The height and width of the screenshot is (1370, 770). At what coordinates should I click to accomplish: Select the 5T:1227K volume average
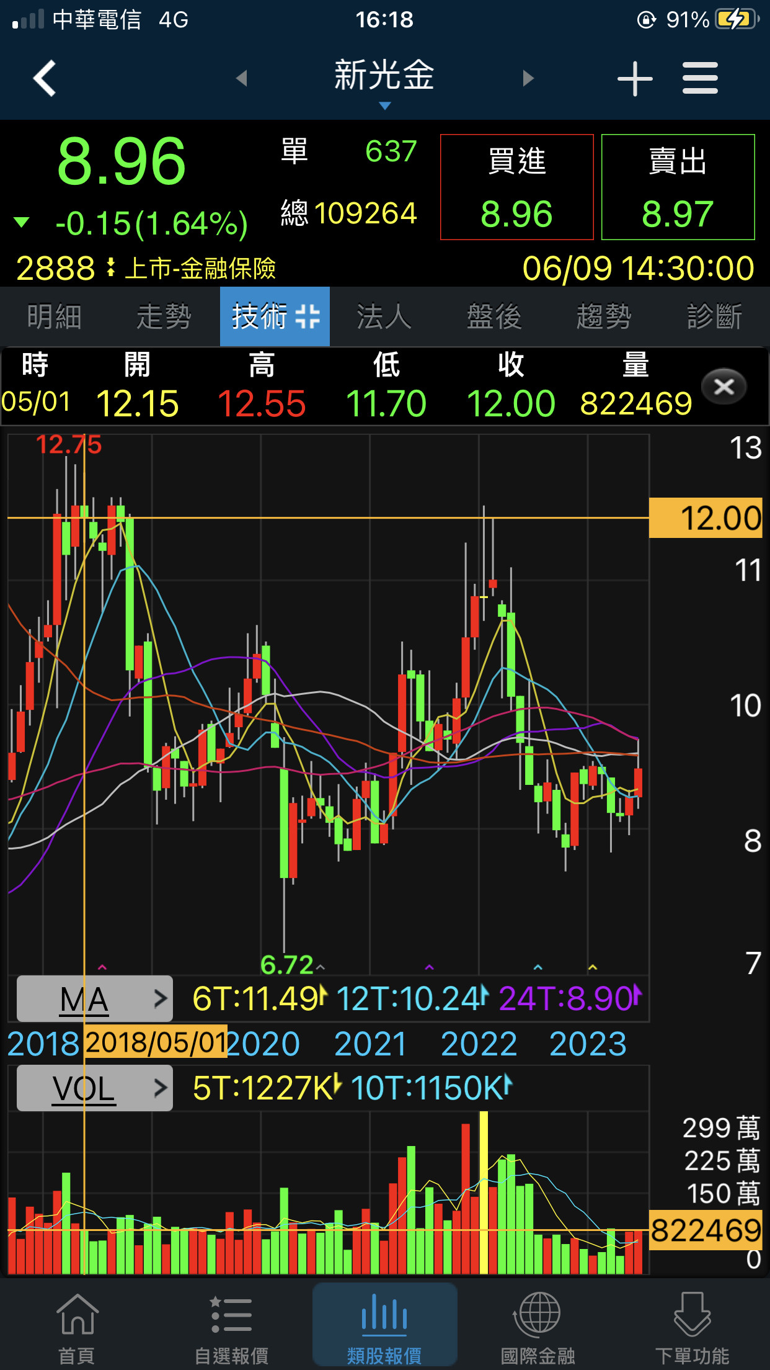click(x=267, y=1088)
